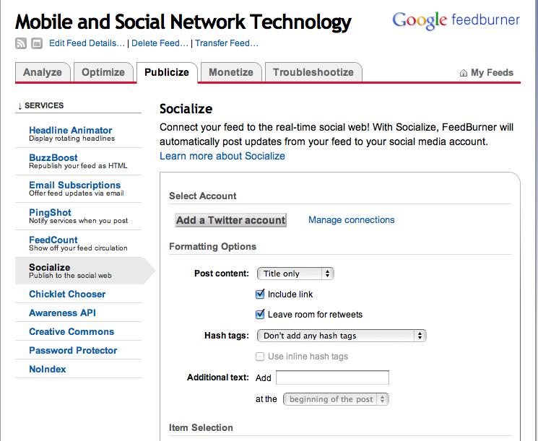Select PingShot in services sidebar
538x441 pixels.
[x=50, y=212]
